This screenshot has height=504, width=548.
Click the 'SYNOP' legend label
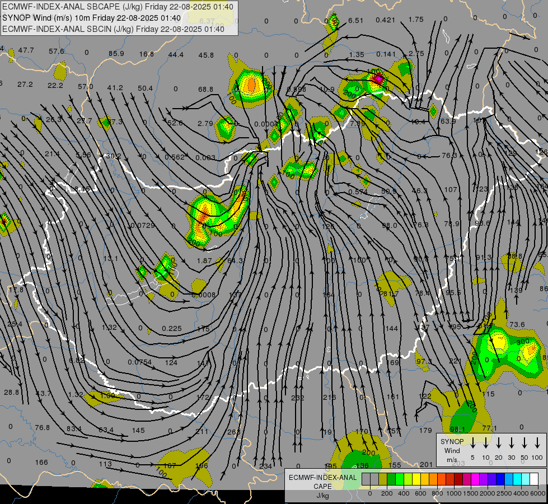(x=452, y=442)
